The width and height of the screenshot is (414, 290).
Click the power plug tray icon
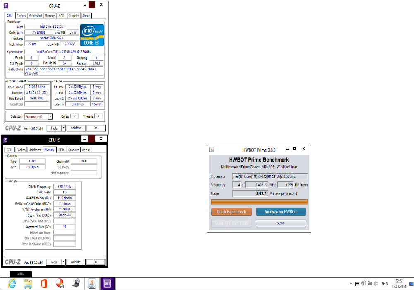[363, 284]
